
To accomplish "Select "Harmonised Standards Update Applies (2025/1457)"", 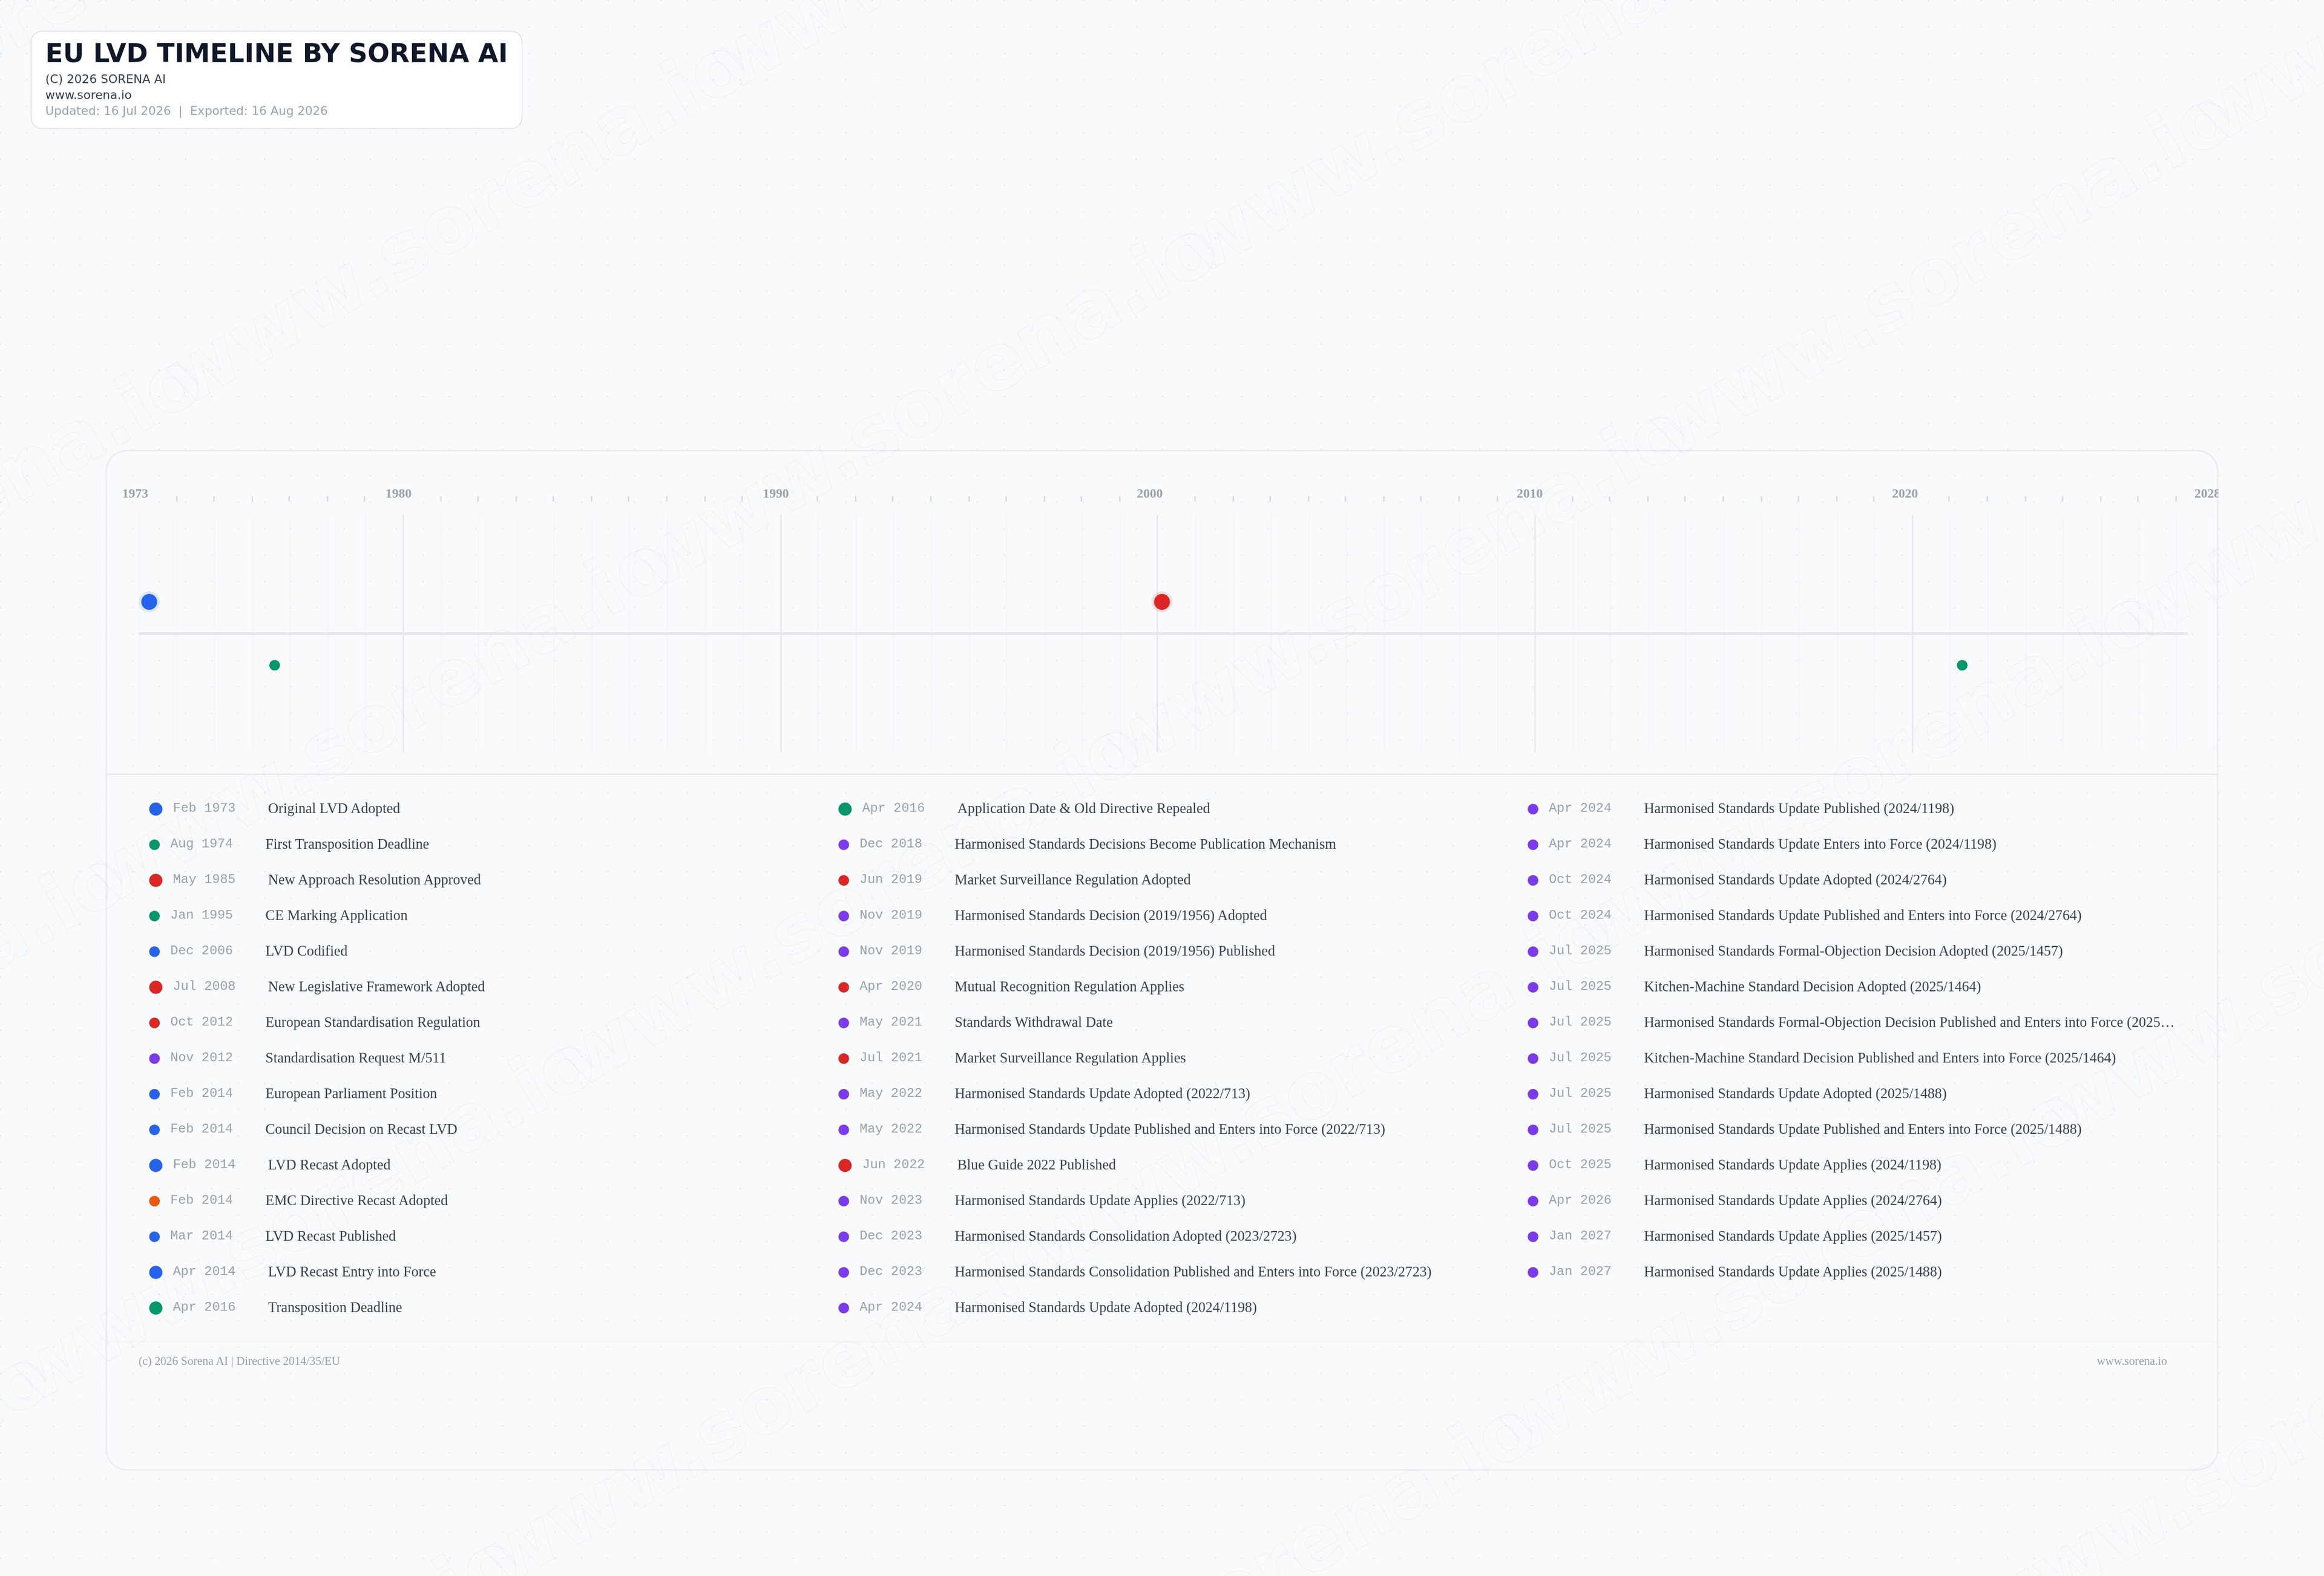I will 1792,1236.
